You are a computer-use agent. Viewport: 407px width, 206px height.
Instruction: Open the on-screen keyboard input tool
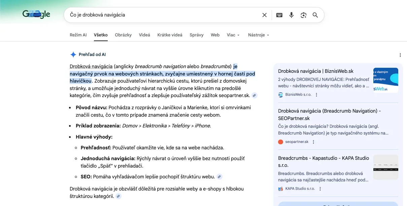point(279,15)
